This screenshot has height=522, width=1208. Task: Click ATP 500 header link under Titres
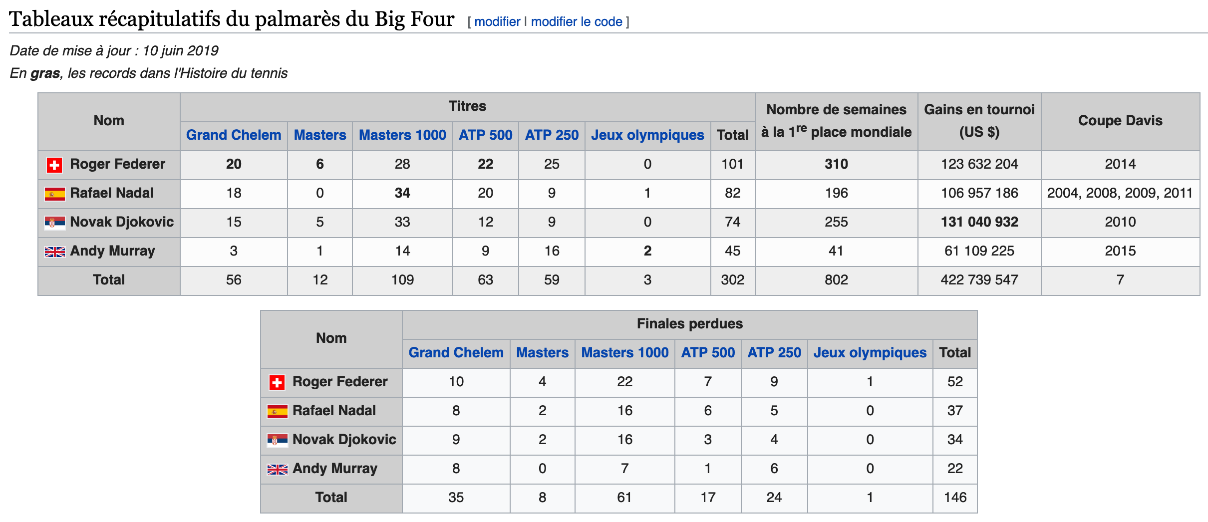coord(485,135)
